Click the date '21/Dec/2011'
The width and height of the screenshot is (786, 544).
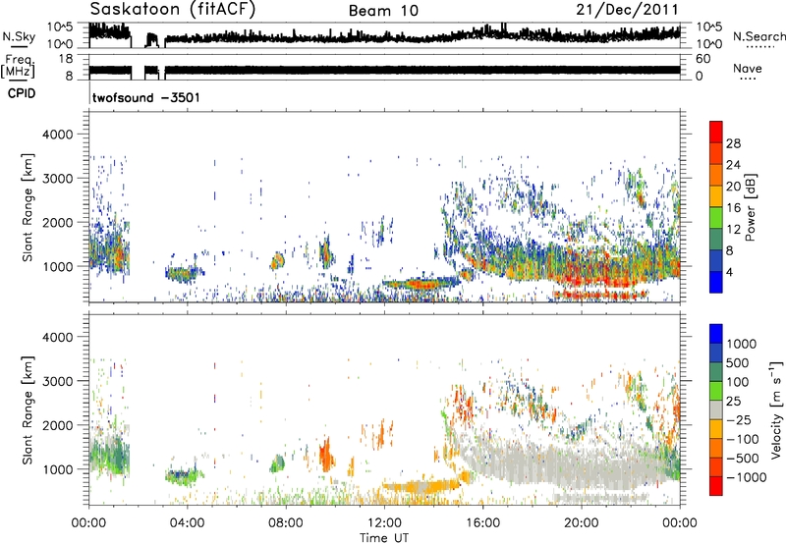627,9
